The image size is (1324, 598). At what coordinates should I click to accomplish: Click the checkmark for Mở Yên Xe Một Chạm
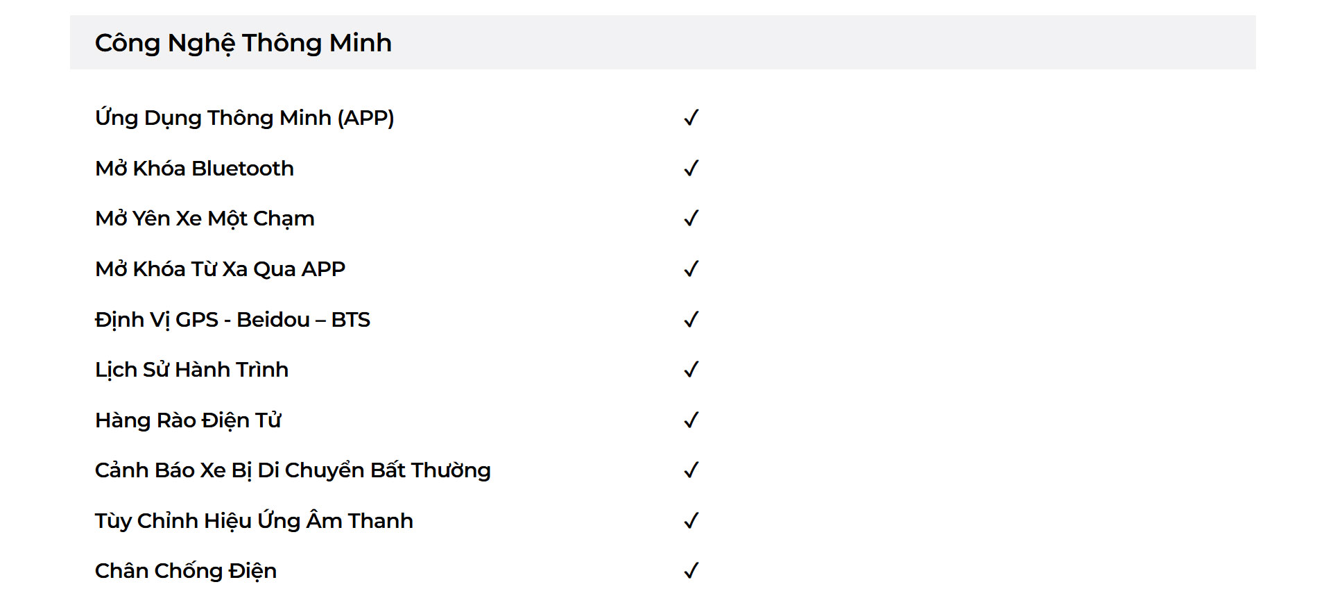pyautogui.click(x=691, y=219)
